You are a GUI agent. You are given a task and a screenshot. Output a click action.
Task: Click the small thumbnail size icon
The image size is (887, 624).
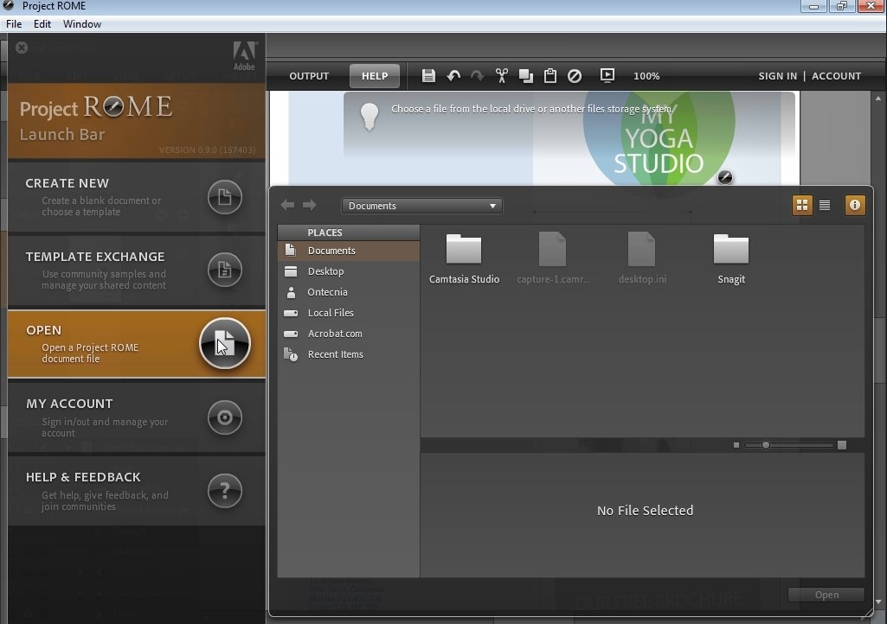(x=736, y=445)
